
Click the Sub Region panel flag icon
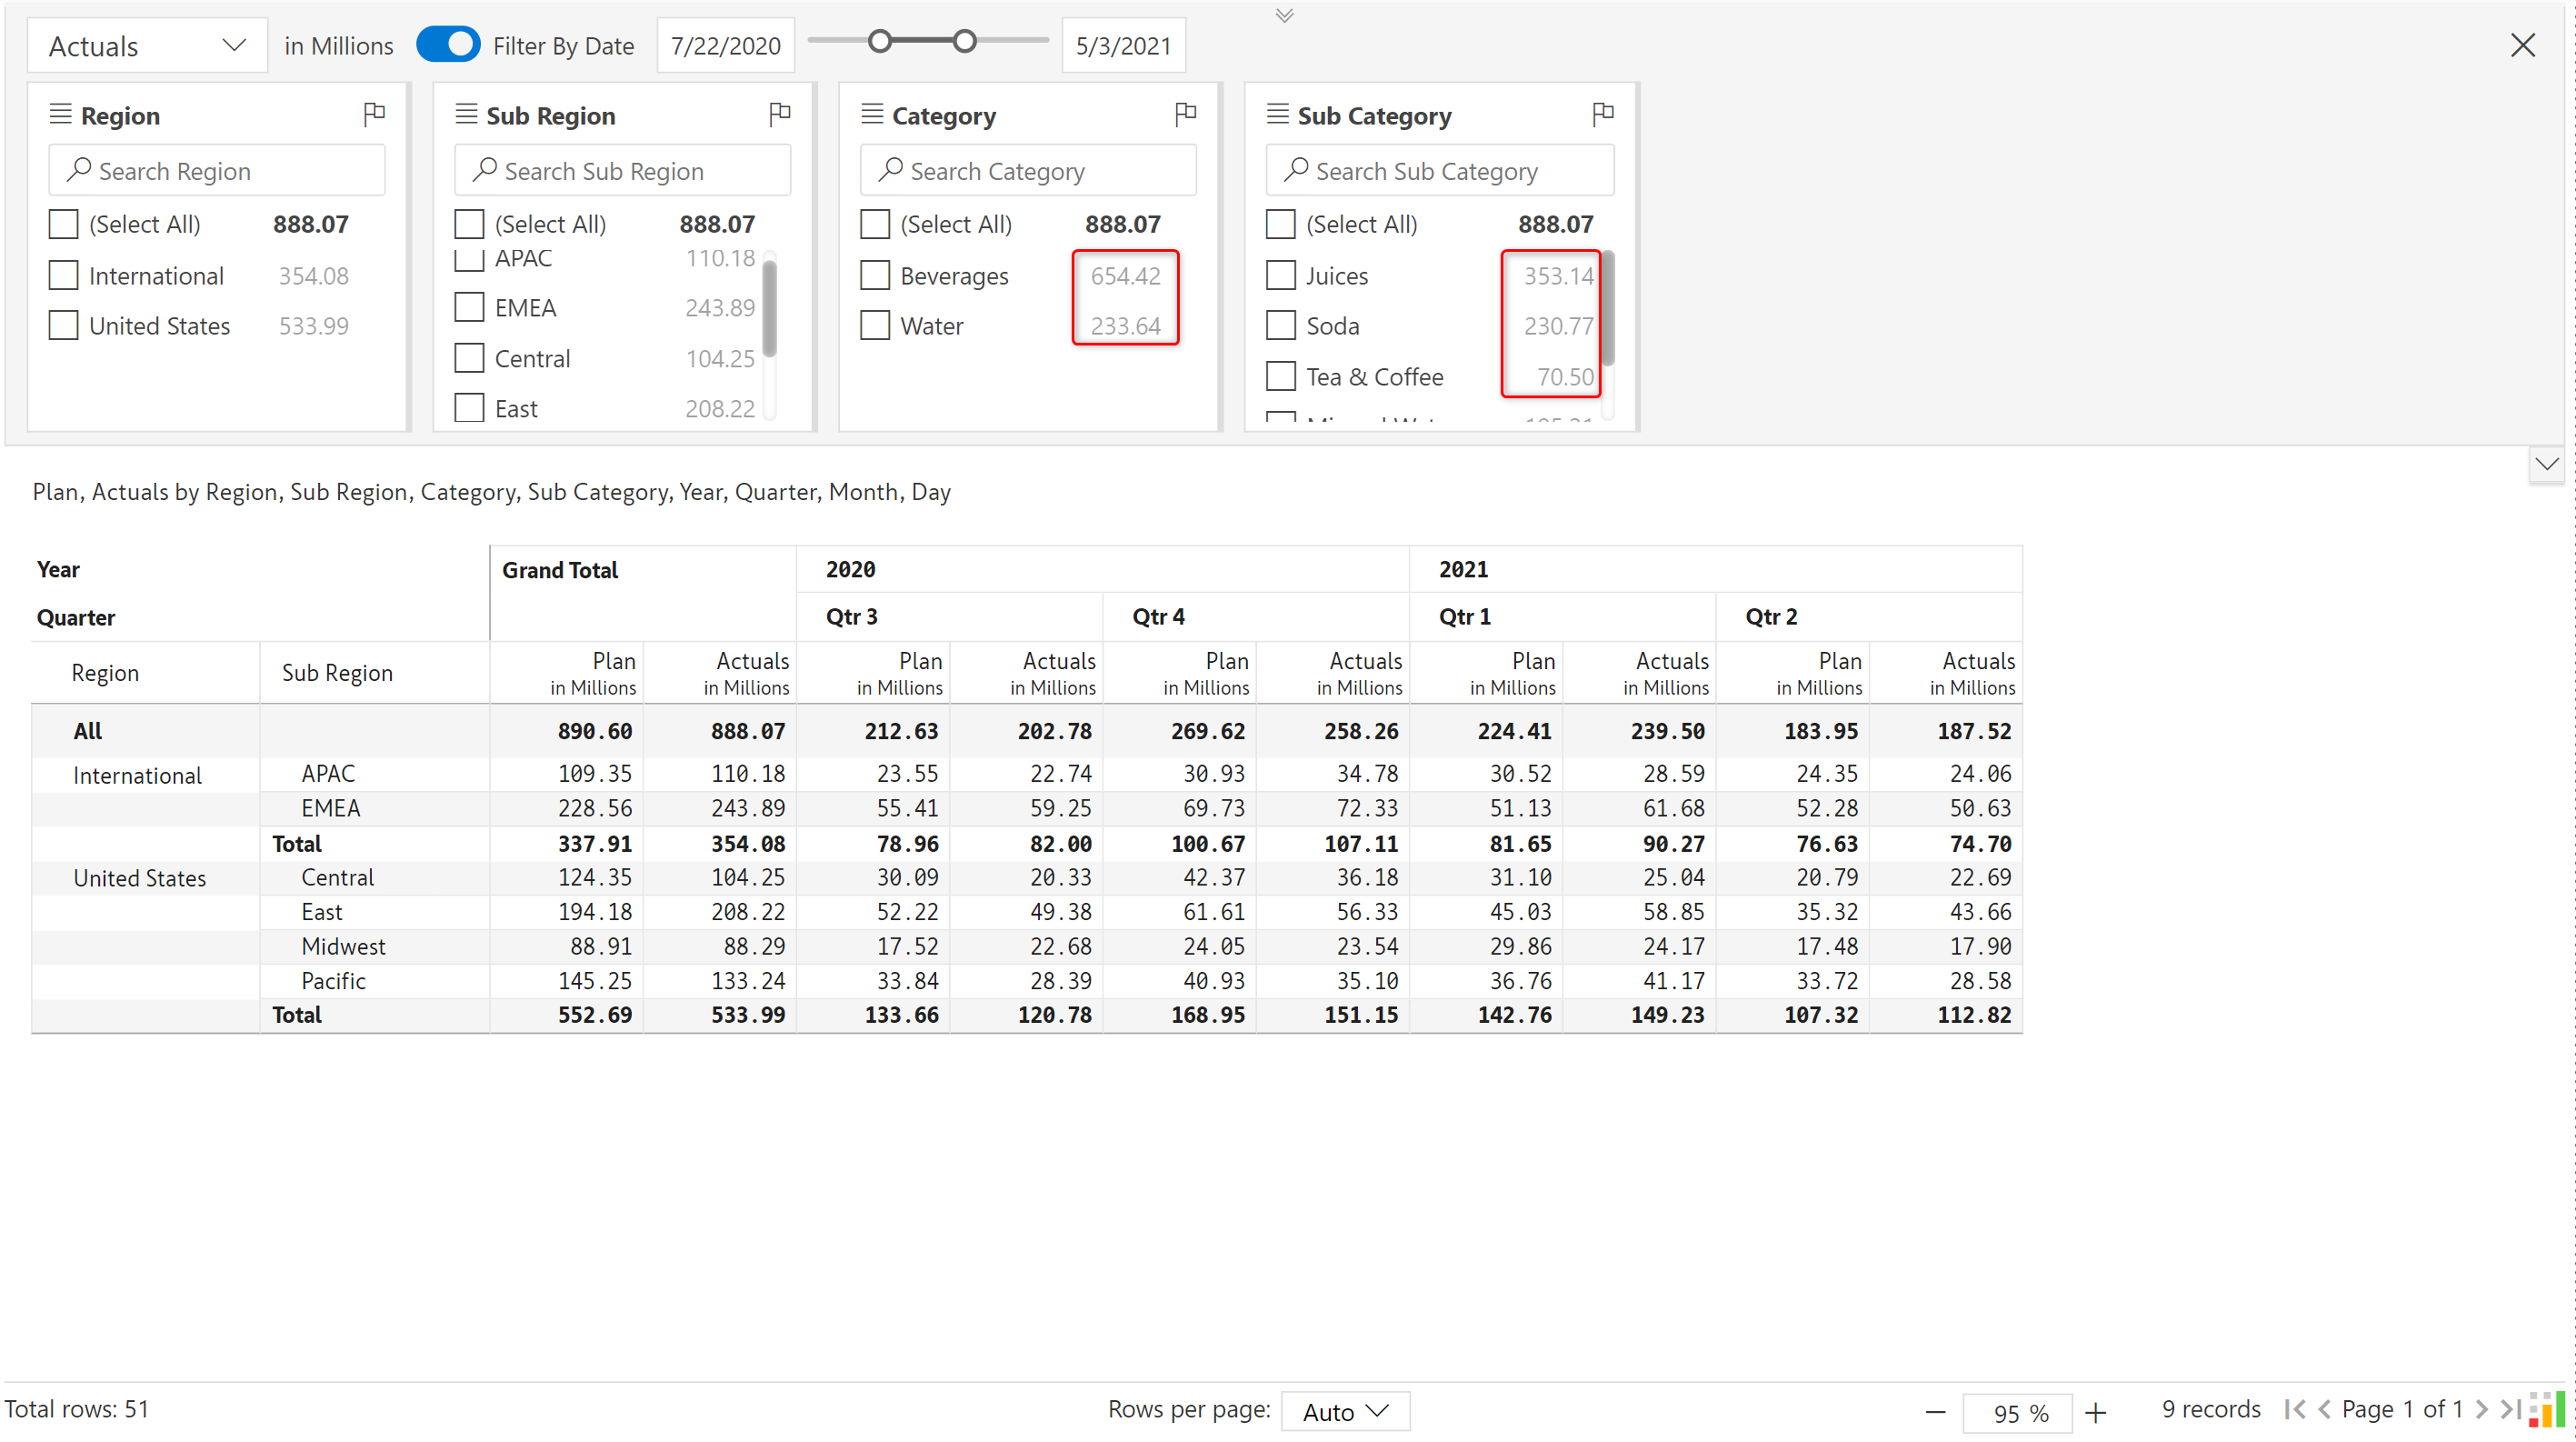tap(780, 114)
